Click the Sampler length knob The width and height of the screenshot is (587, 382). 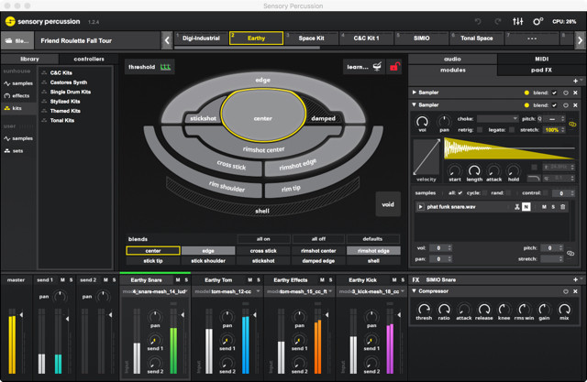[474, 170]
